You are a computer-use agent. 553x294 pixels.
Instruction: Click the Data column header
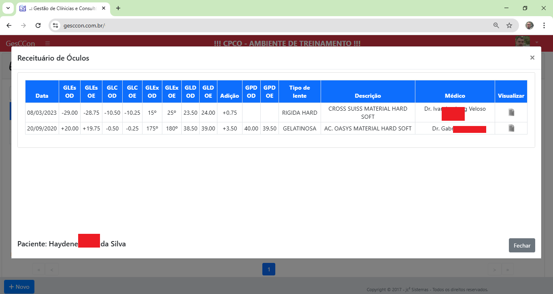42,96
